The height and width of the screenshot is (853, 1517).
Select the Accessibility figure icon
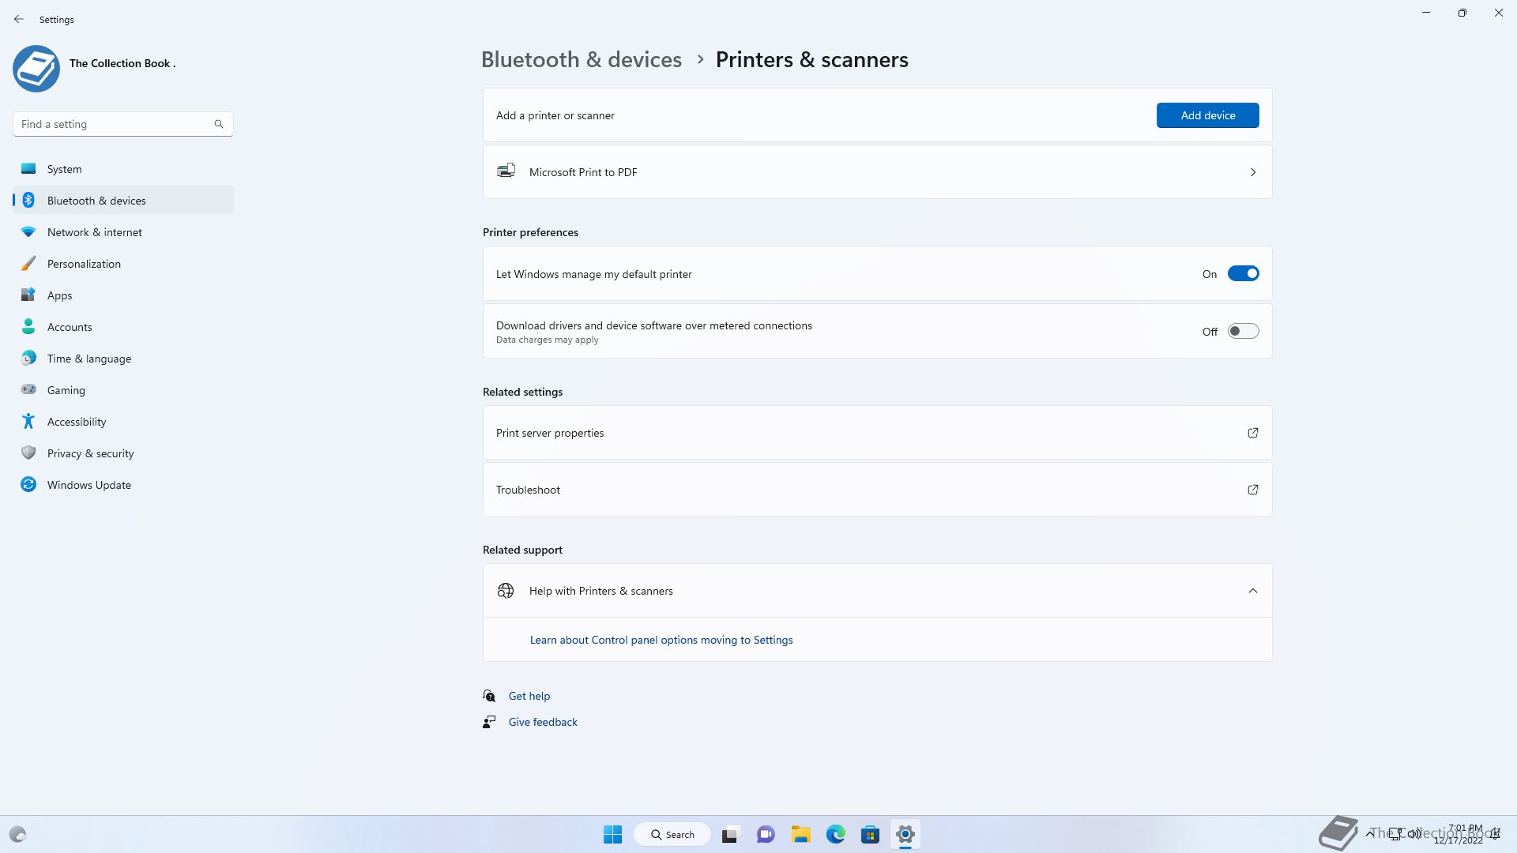click(28, 421)
